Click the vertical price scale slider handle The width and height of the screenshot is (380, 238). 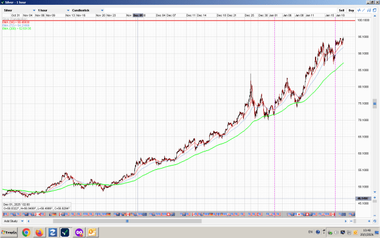click(x=375, y=103)
